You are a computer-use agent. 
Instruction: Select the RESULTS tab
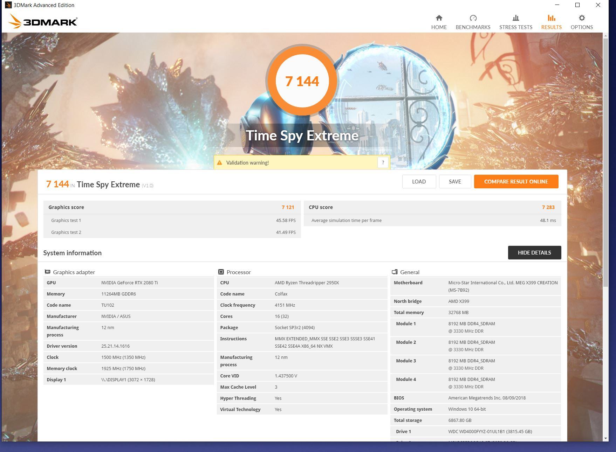(x=552, y=22)
